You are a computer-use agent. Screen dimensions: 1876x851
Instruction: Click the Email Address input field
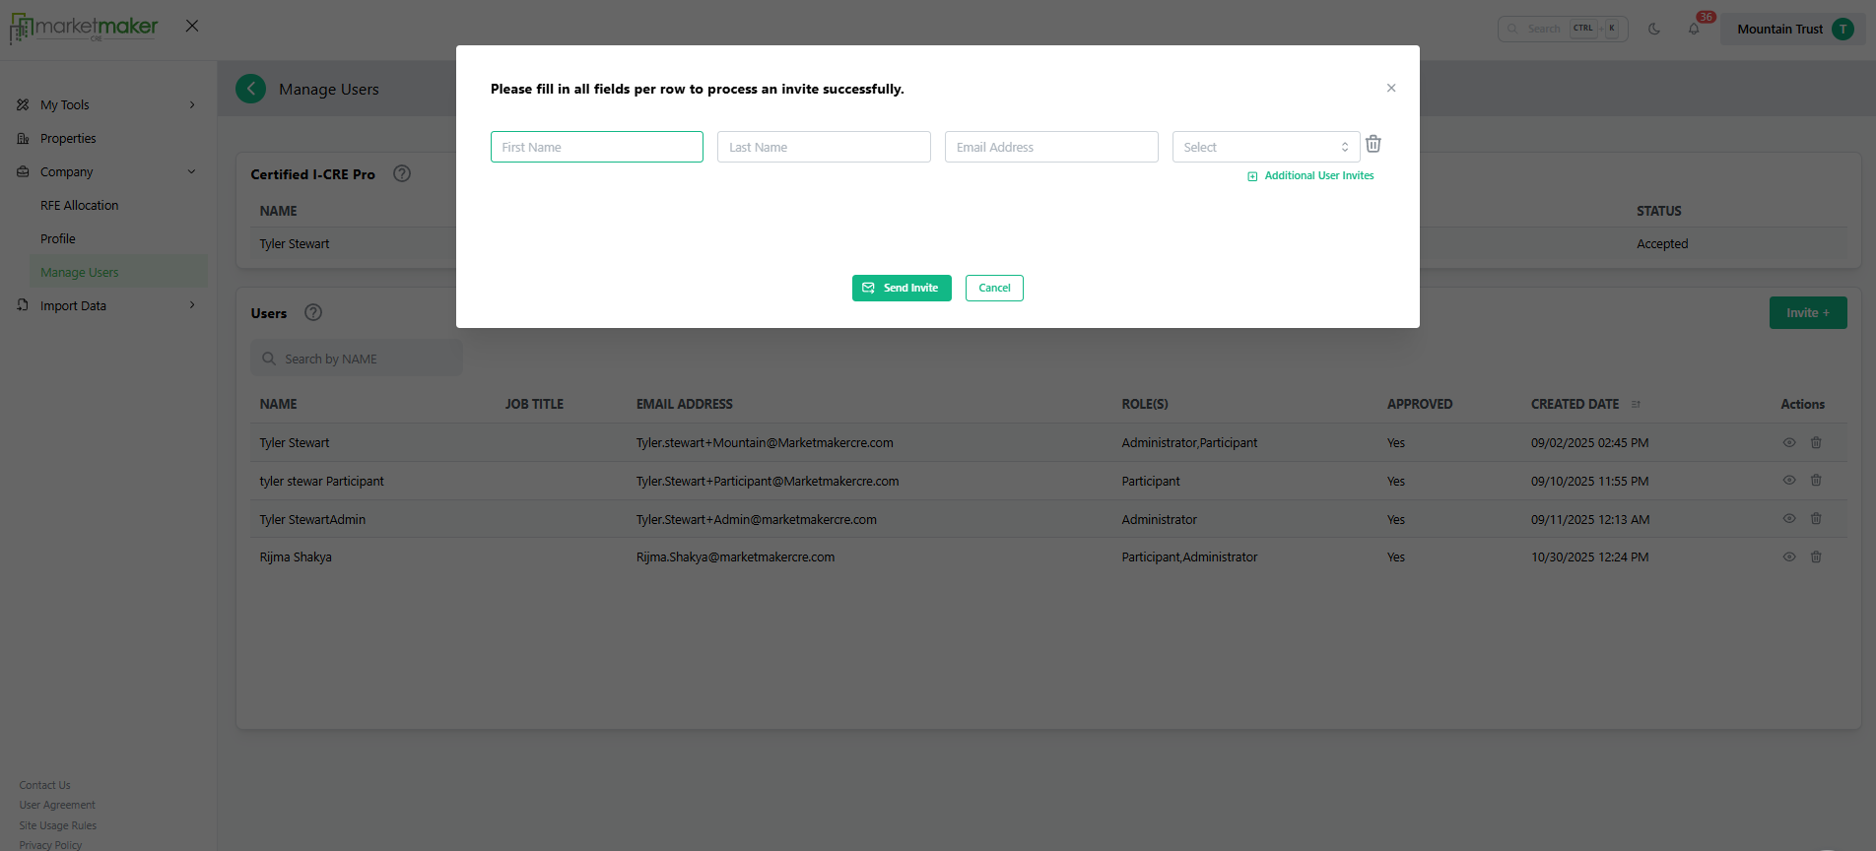[x=1050, y=147]
